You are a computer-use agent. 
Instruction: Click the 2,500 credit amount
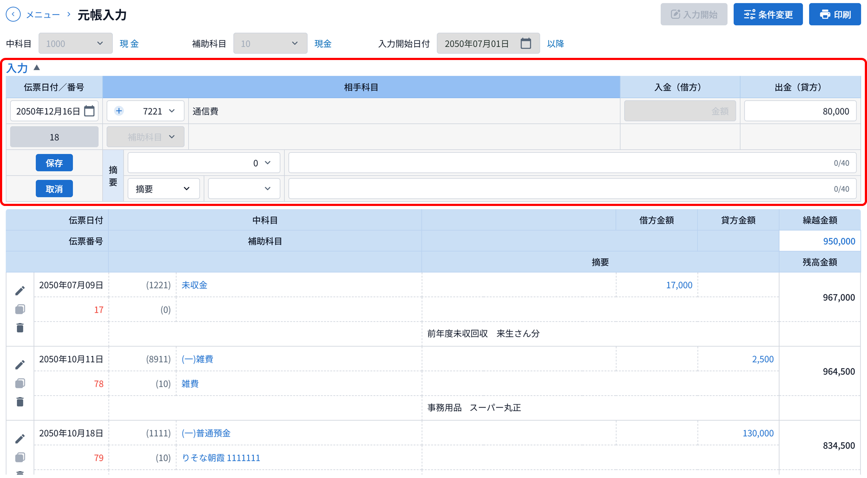point(763,359)
